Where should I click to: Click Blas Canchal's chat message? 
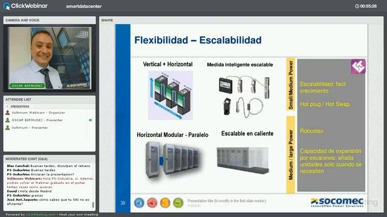click(x=48, y=166)
